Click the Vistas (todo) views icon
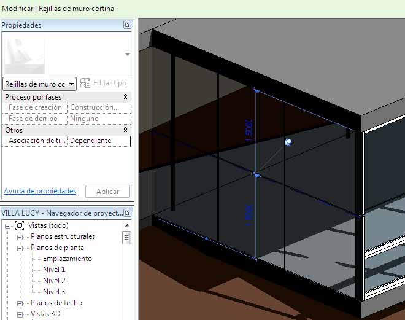 [x=19, y=225]
